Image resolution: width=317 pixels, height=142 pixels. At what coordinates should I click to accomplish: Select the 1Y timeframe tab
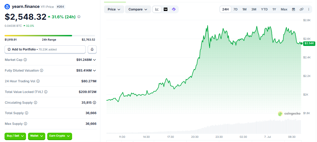pyautogui.click(x=274, y=9)
